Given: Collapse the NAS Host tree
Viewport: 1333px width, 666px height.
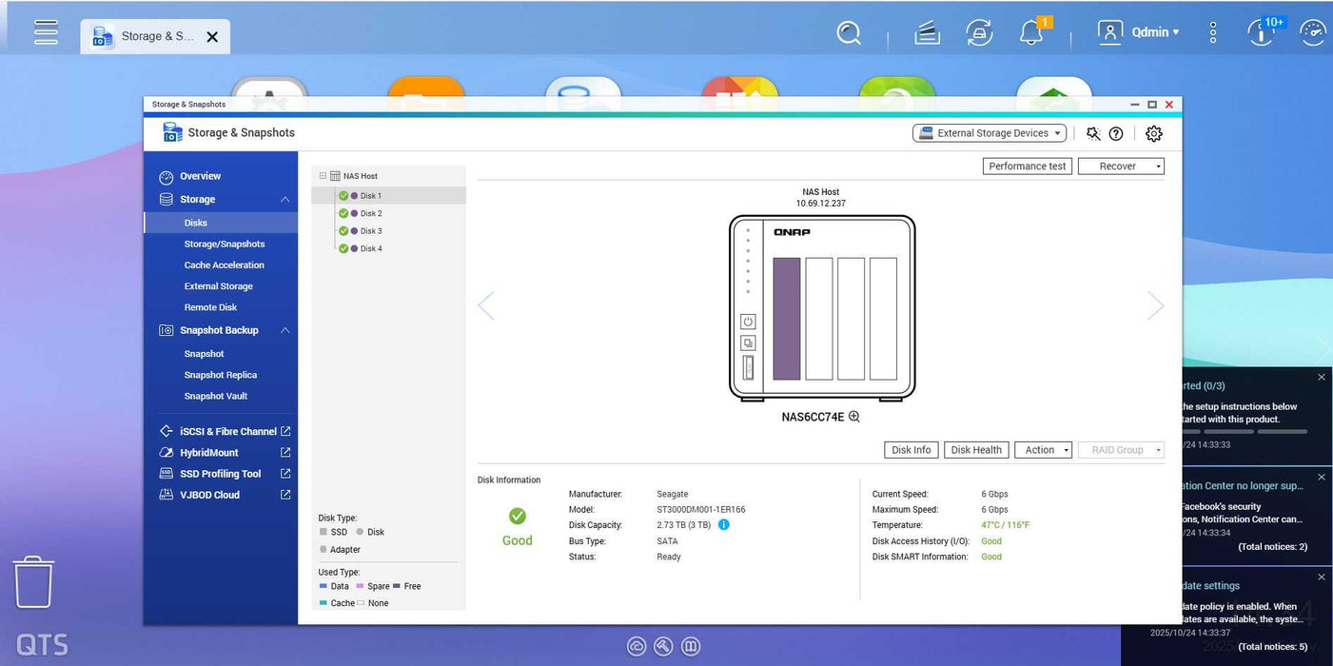Looking at the screenshot, I should pos(322,175).
